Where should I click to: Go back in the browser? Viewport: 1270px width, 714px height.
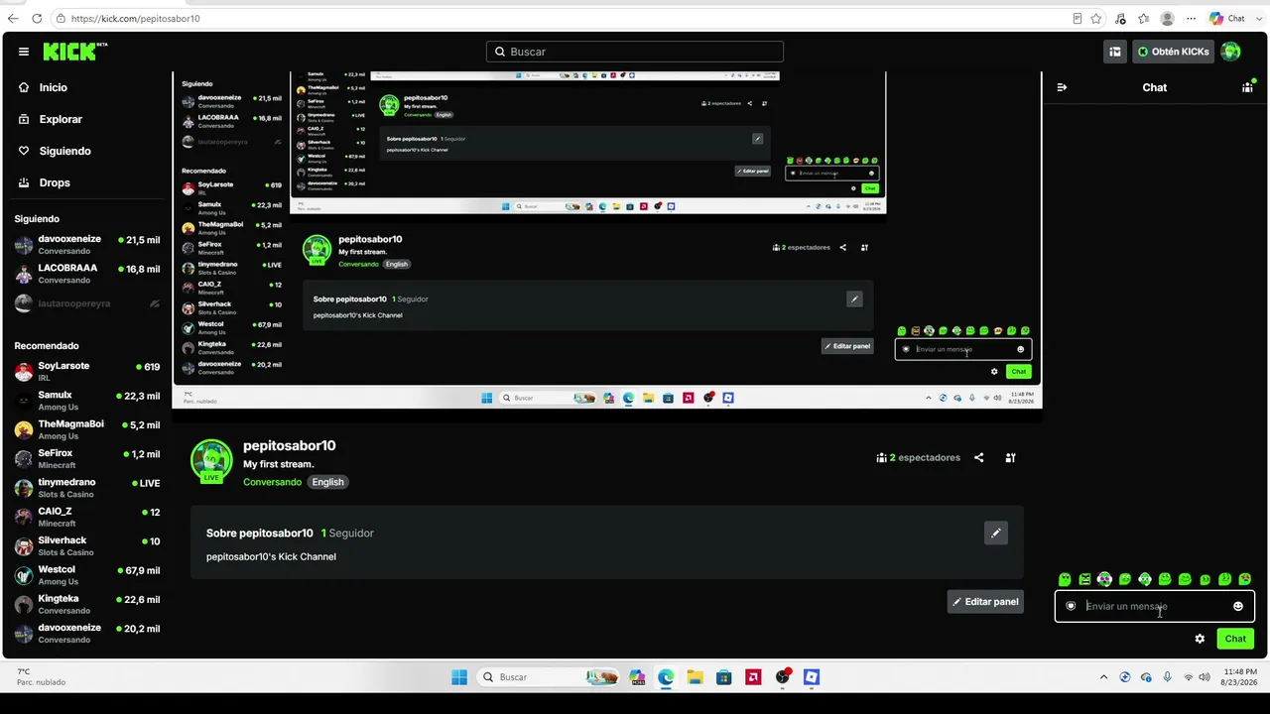13,18
